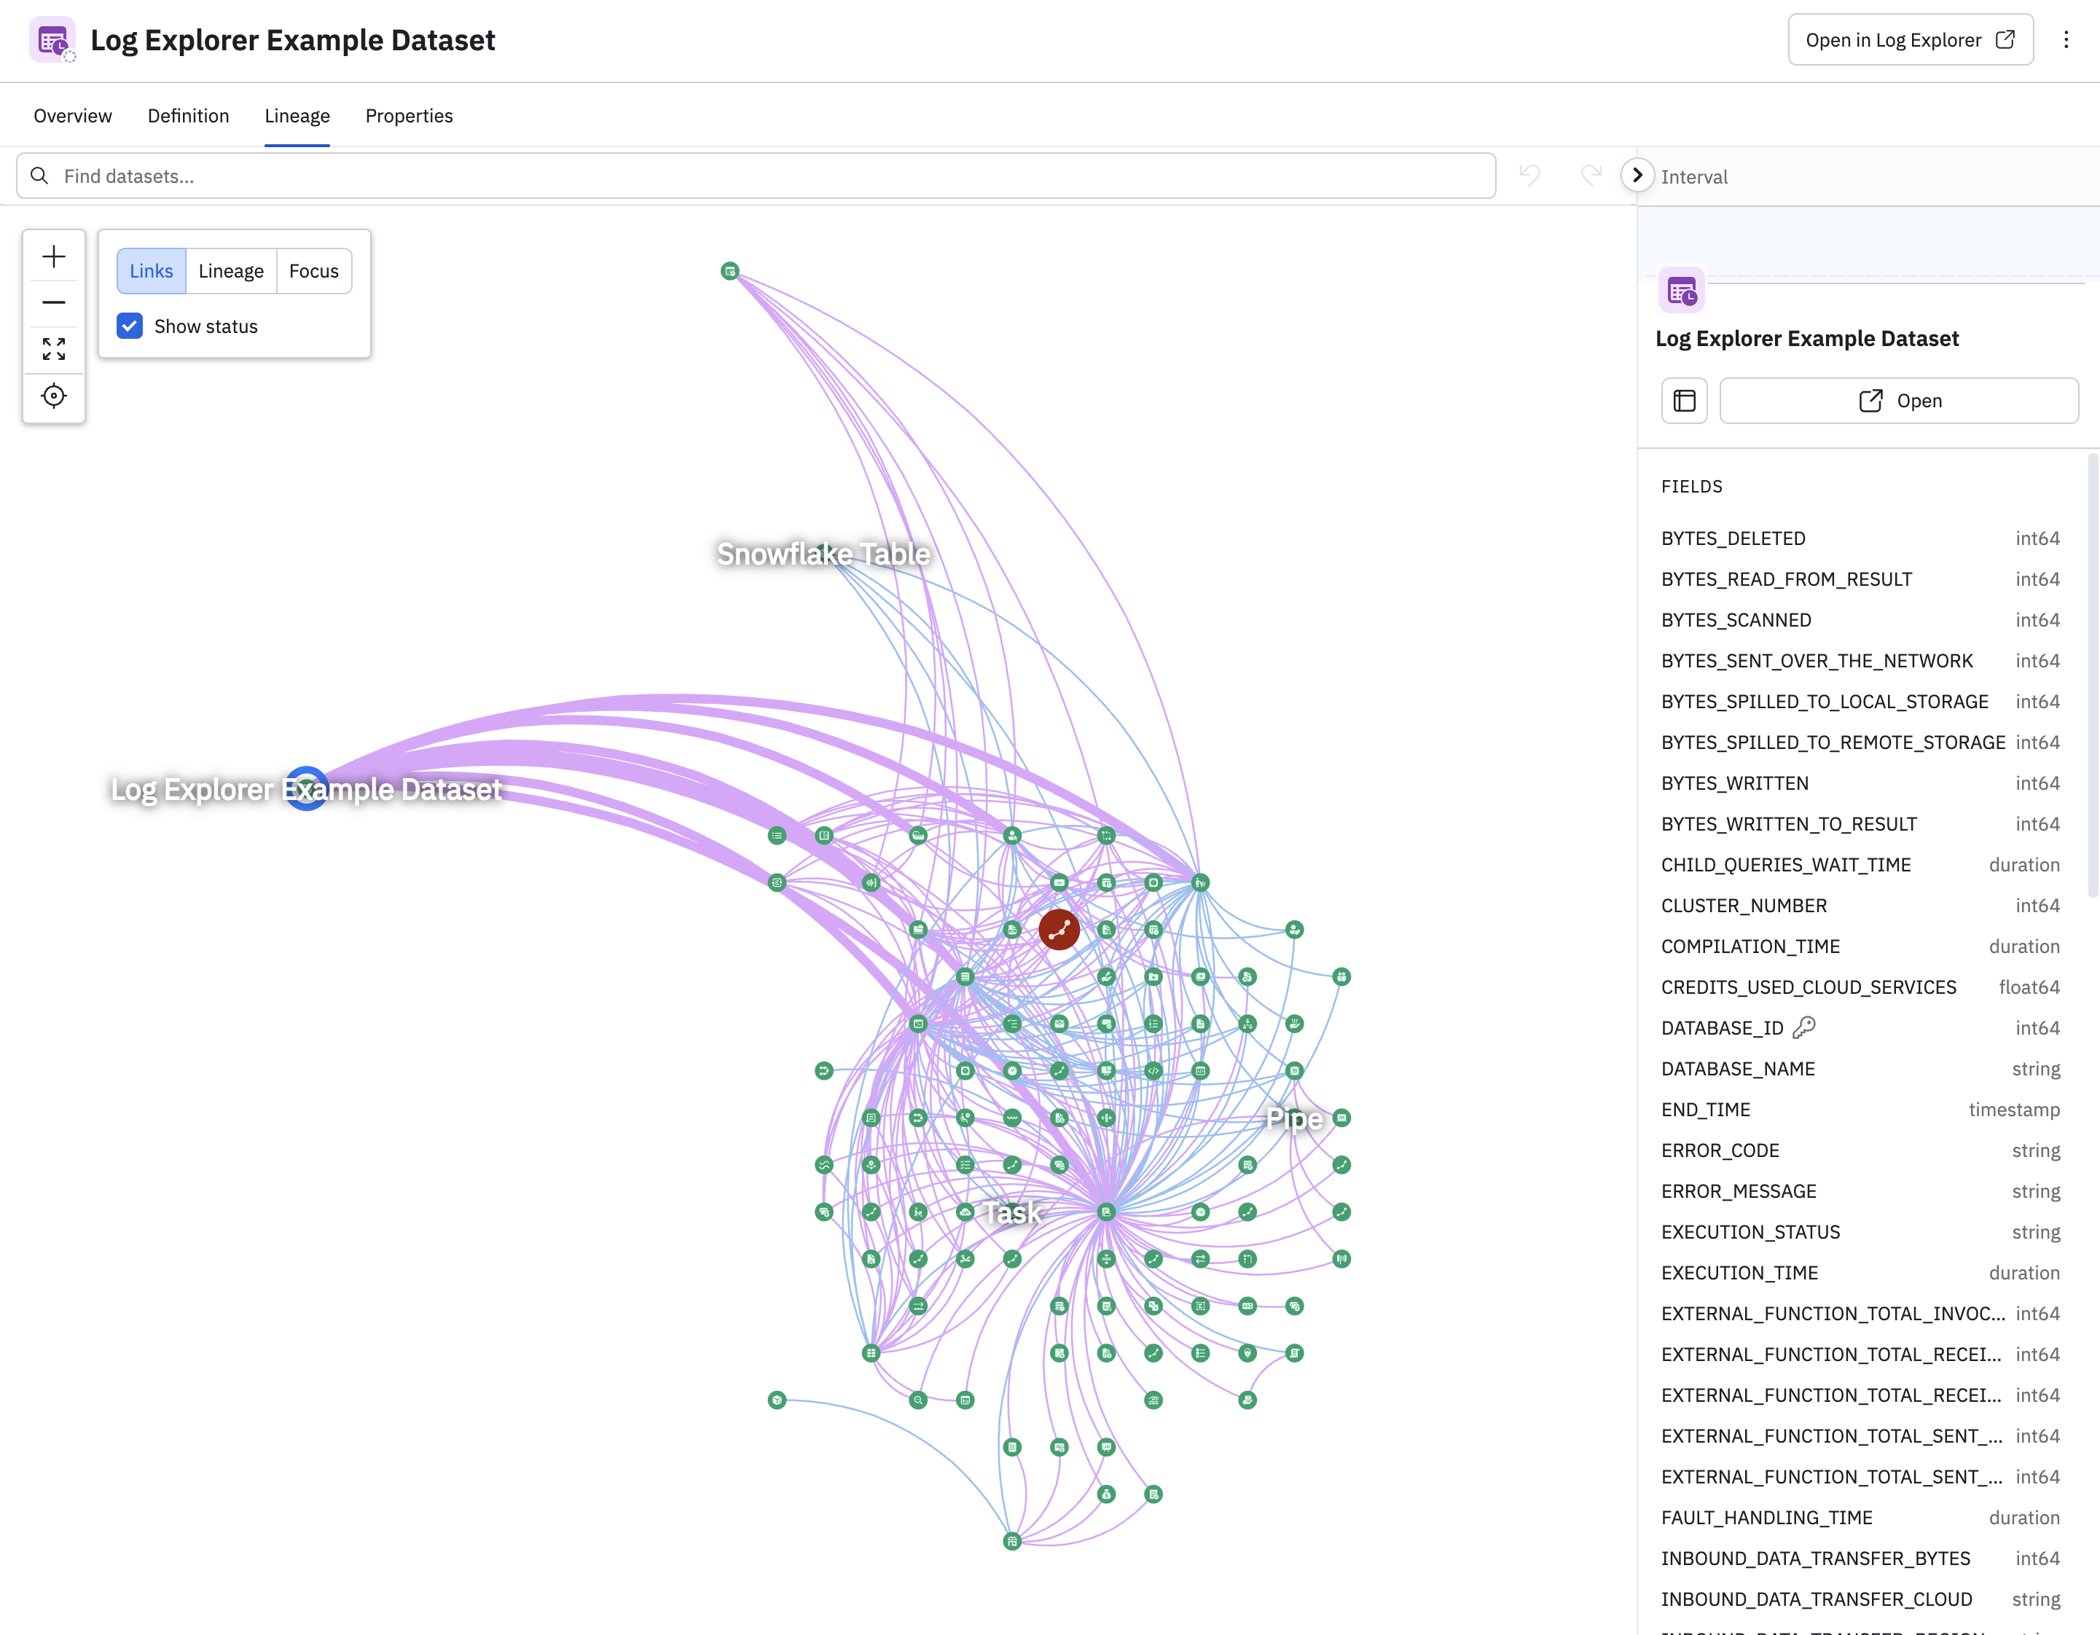The height and width of the screenshot is (1635, 2100).
Task: Collapse the right details panel
Action: tap(1636, 176)
